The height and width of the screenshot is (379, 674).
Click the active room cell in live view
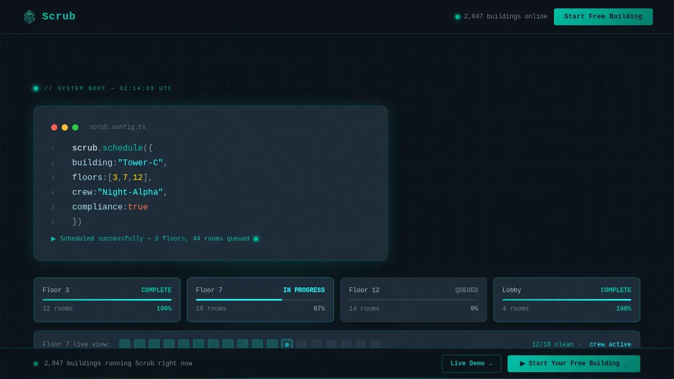(x=287, y=344)
